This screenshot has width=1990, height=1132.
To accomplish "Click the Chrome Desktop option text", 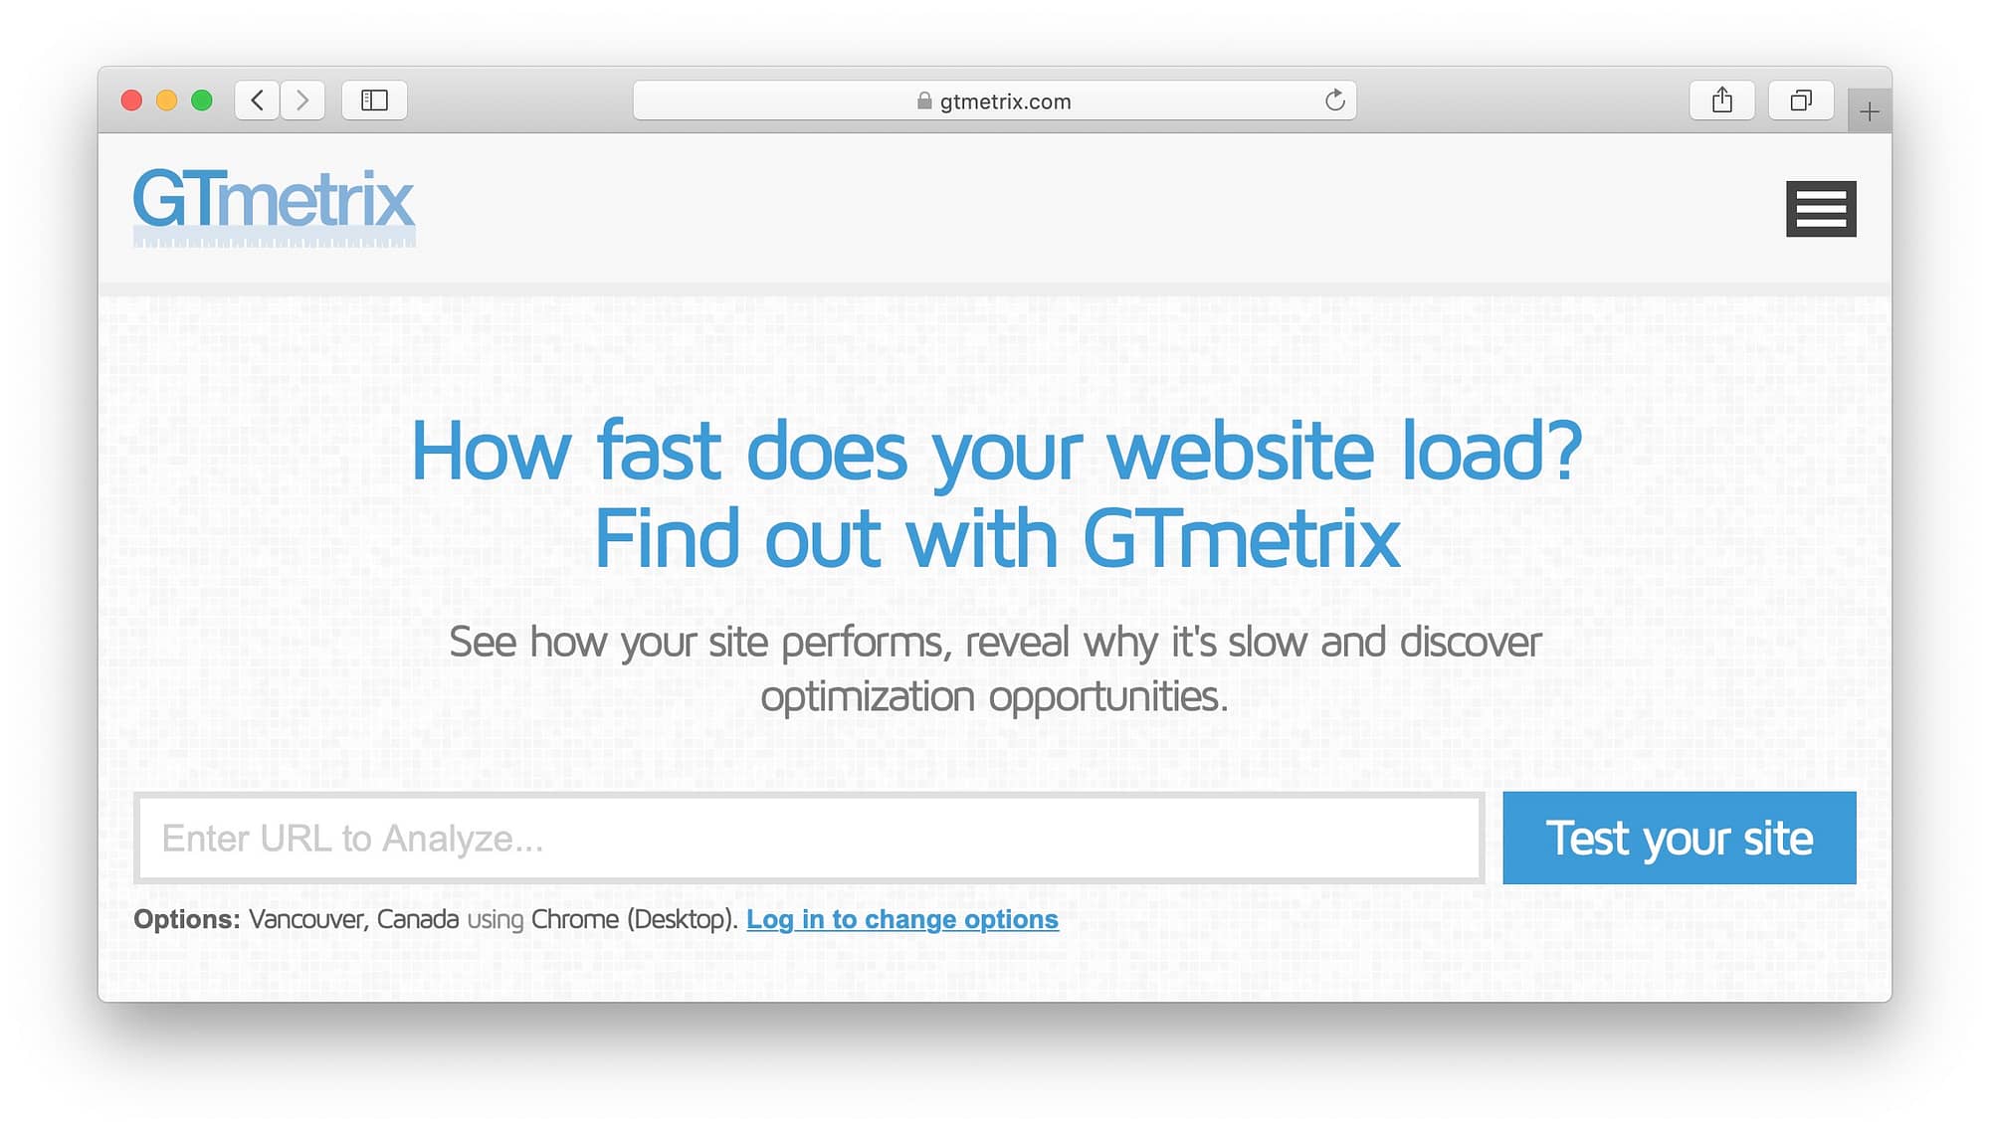I will [632, 919].
